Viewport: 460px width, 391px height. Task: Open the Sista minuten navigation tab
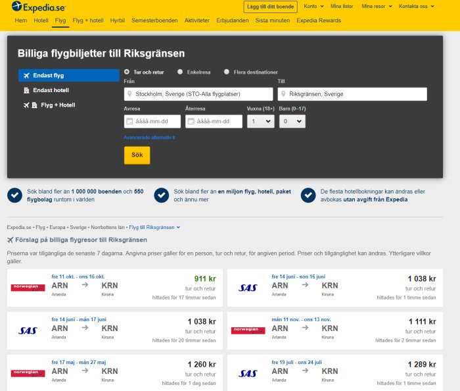click(x=273, y=20)
